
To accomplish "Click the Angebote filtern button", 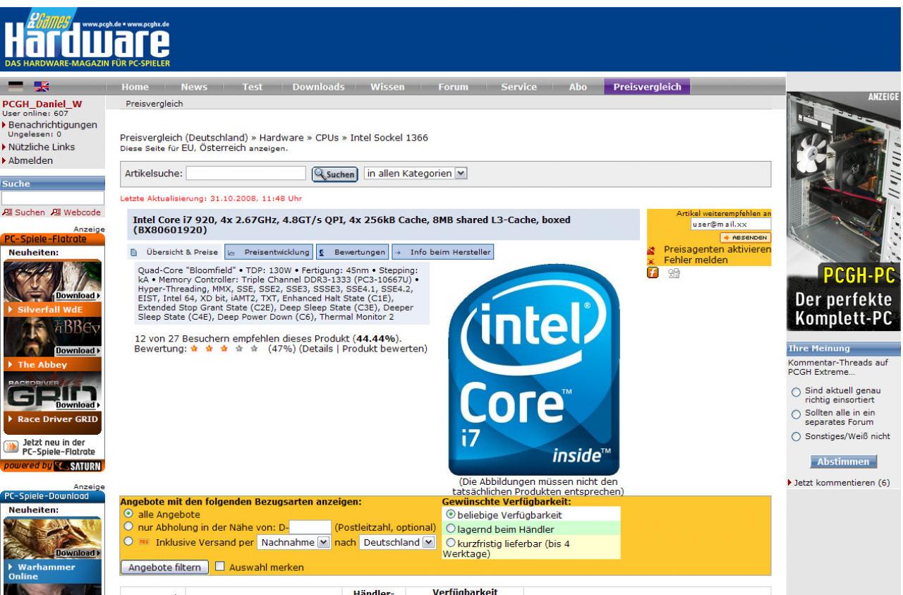I will (166, 567).
